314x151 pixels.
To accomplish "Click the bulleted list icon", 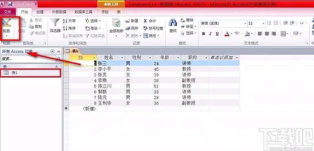I will (x=269, y=23).
